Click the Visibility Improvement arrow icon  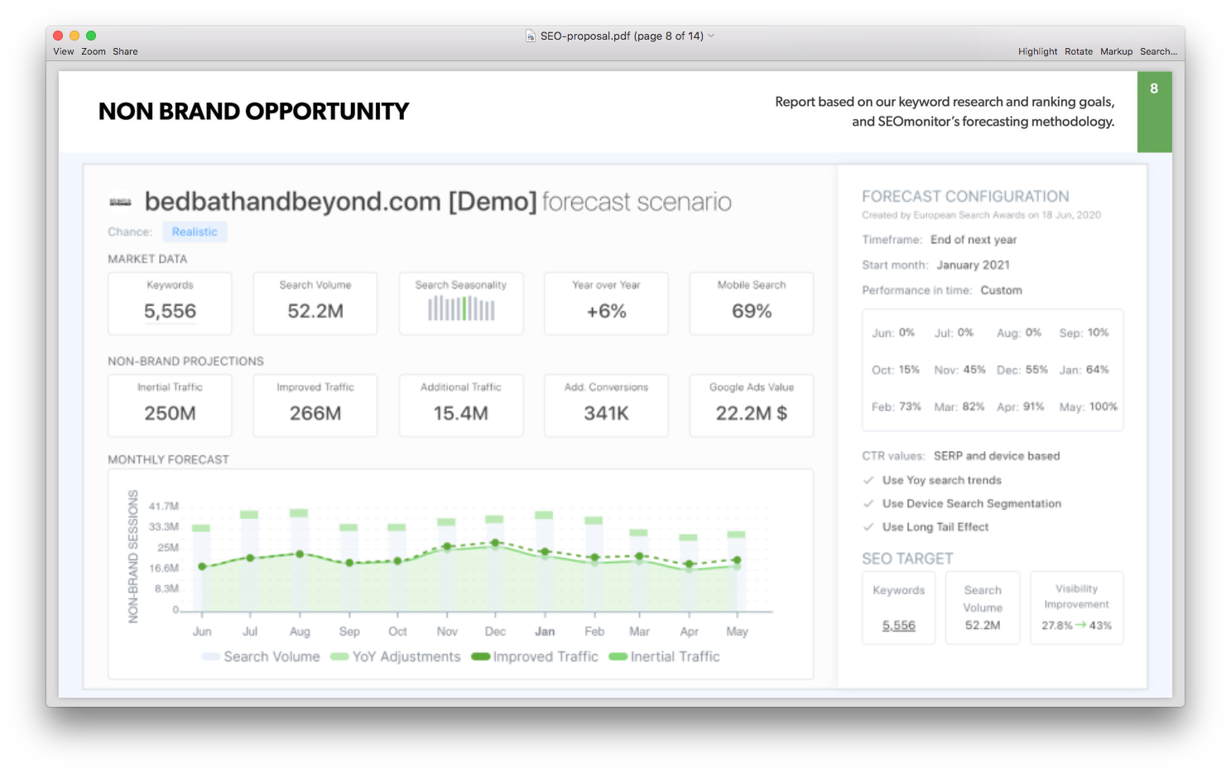pos(1080,625)
